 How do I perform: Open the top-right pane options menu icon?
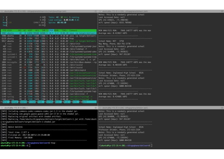click(x=222, y=11)
